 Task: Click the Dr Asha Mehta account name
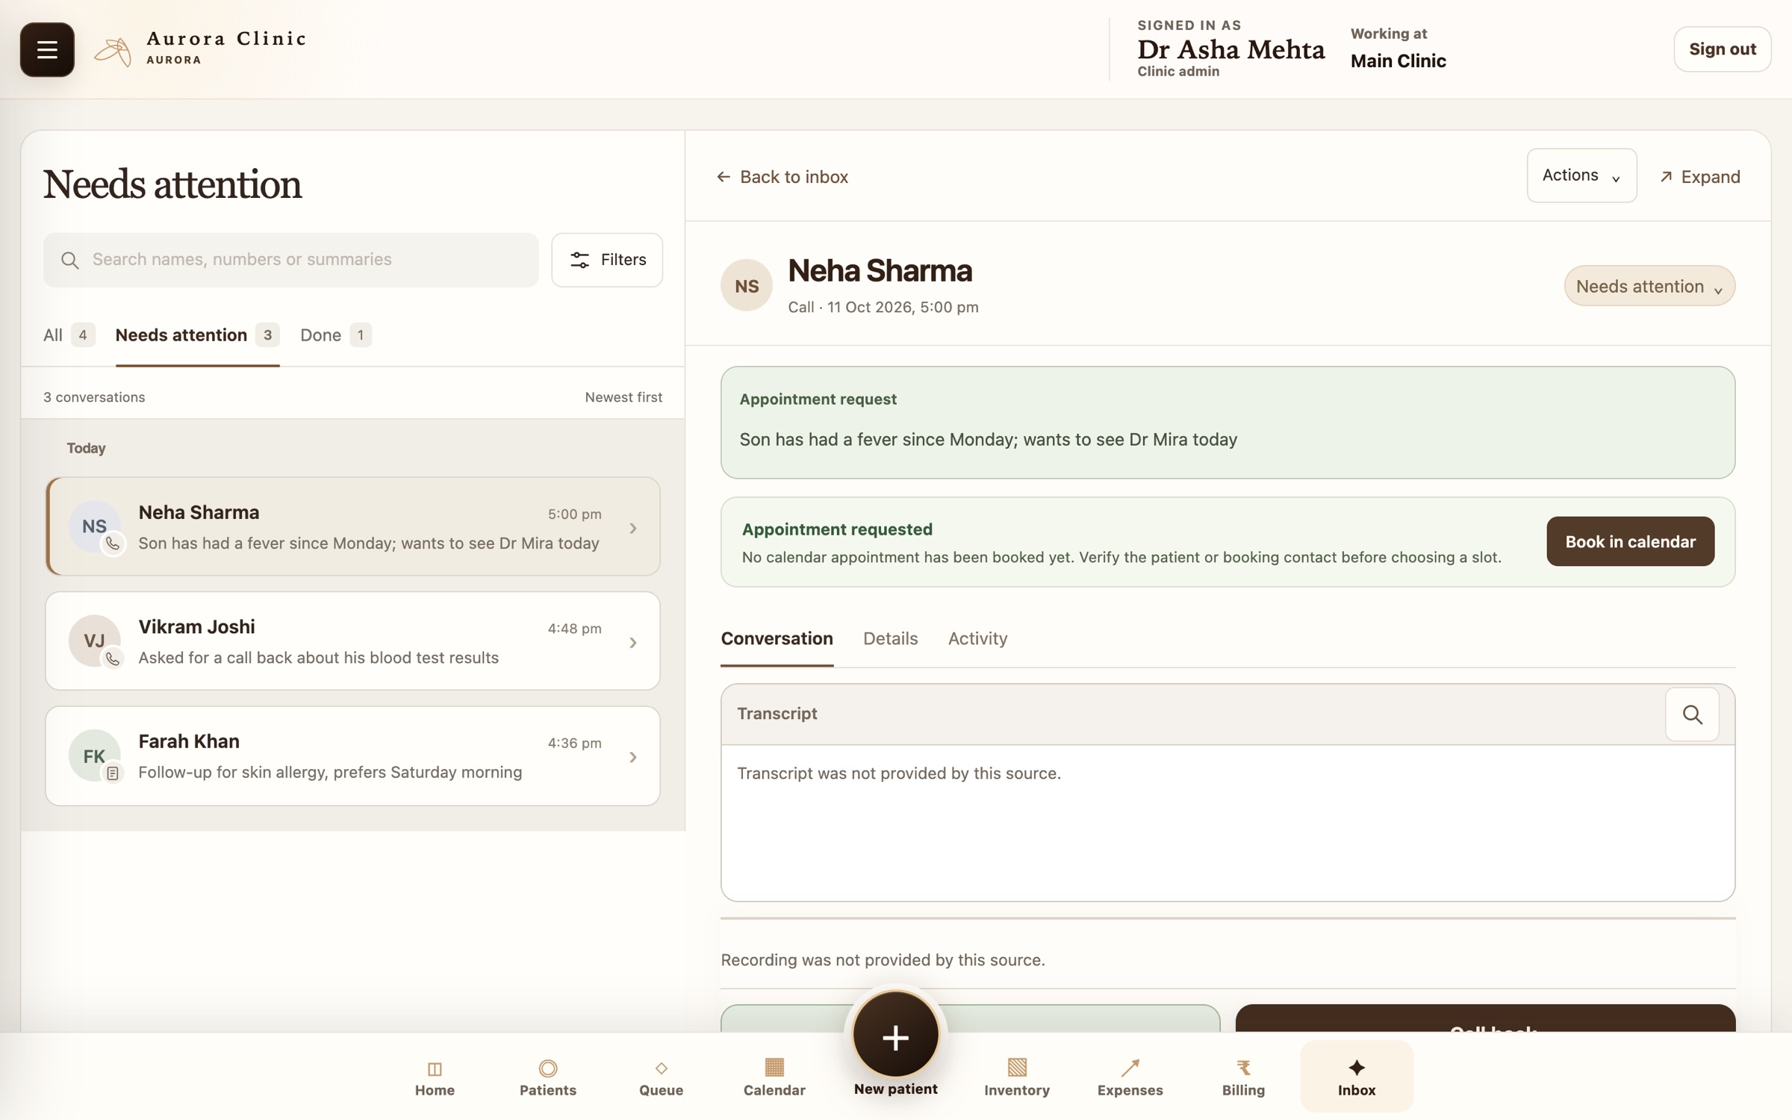click(x=1231, y=50)
